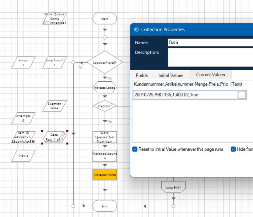The image size is (253, 217).
Task: Click the anchor circle at bottom-left of End
Action: [73, 206]
